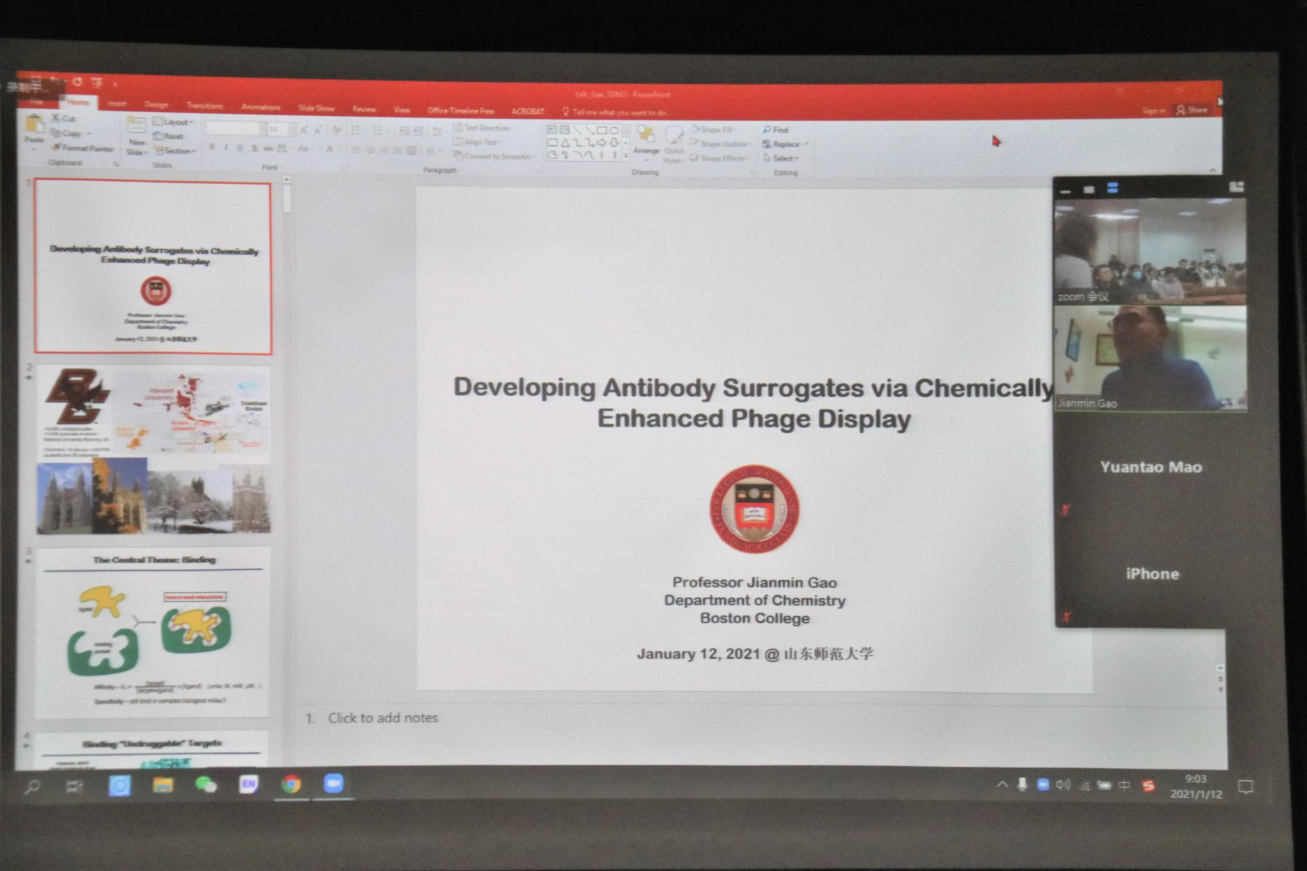This screenshot has height=871, width=1307.
Task: Click the Share button
Action: 1192,110
